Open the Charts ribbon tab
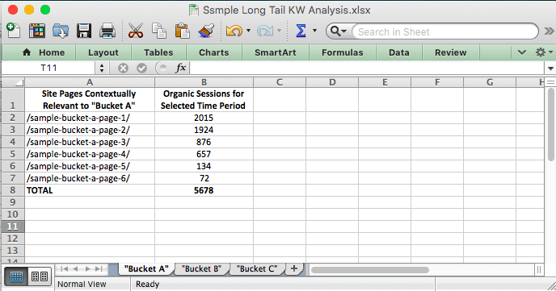556x291 pixels. [214, 52]
